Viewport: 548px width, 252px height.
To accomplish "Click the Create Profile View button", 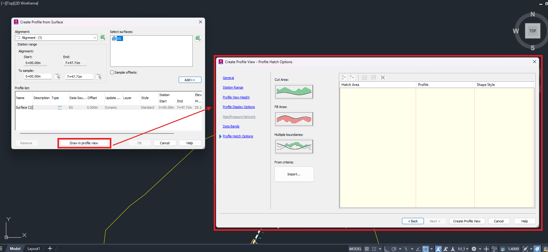I will (x=467, y=221).
